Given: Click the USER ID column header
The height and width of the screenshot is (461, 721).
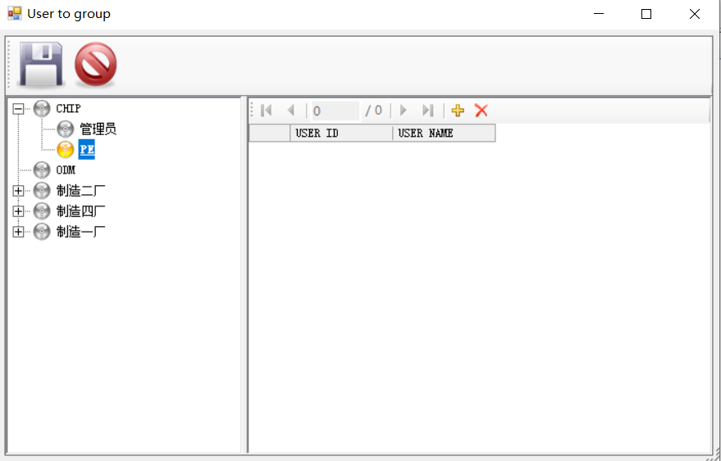Looking at the screenshot, I should tap(340, 133).
